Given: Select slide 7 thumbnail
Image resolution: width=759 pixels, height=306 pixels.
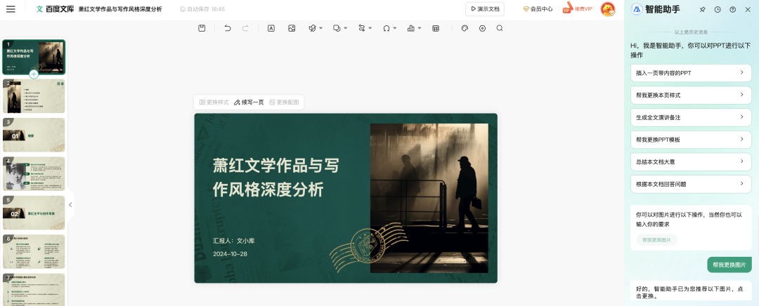Looking at the screenshot, I should (x=34, y=290).
